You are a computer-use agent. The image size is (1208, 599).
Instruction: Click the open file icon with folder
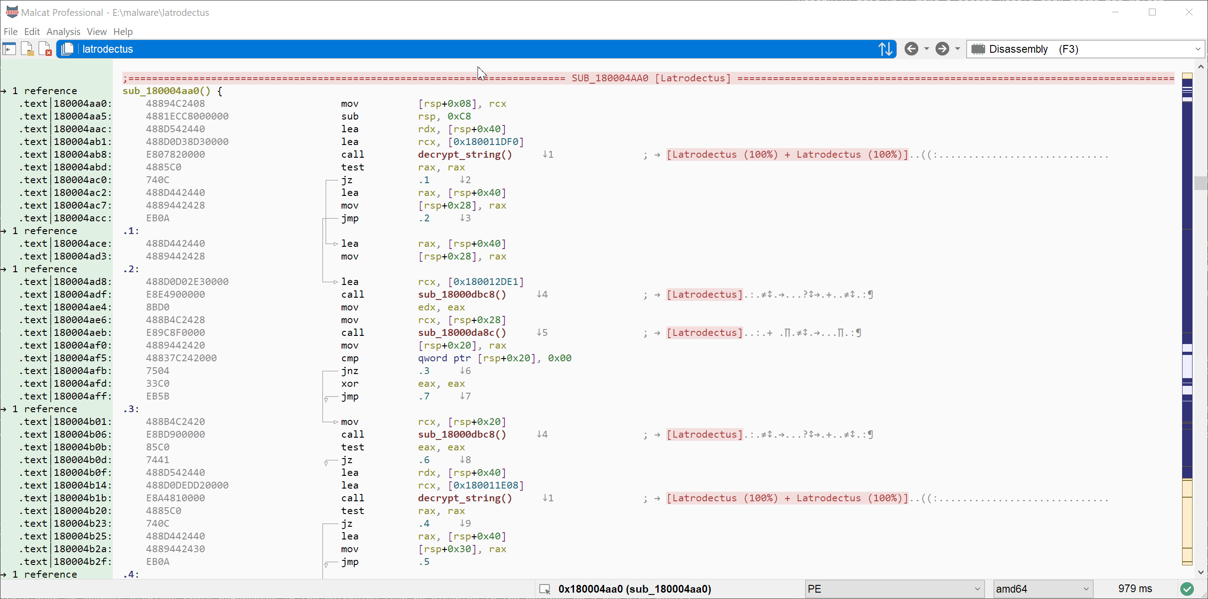27,49
